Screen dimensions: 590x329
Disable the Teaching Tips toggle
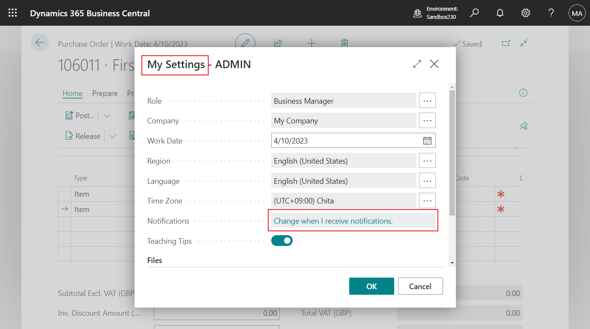(x=282, y=240)
